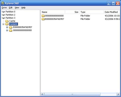121x97 pixels.
Task: Click the Xplorer360 title bar app icon
Action: click(3, 3)
